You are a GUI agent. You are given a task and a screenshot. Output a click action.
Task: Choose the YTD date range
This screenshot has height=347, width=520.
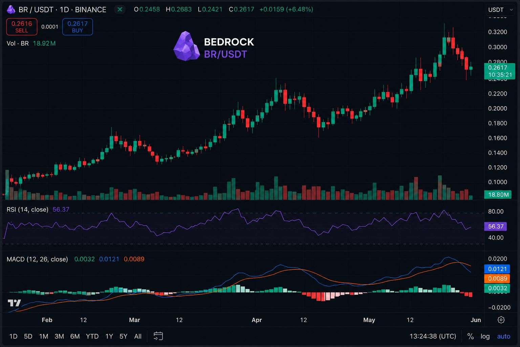tap(92, 336)
